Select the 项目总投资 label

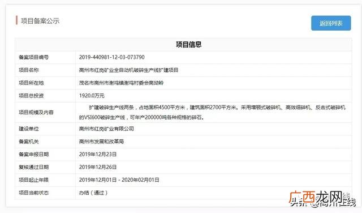point(31,96)
